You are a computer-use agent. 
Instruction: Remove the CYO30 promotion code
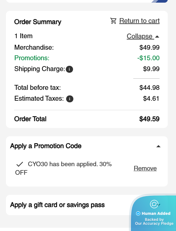click(145, 168)
